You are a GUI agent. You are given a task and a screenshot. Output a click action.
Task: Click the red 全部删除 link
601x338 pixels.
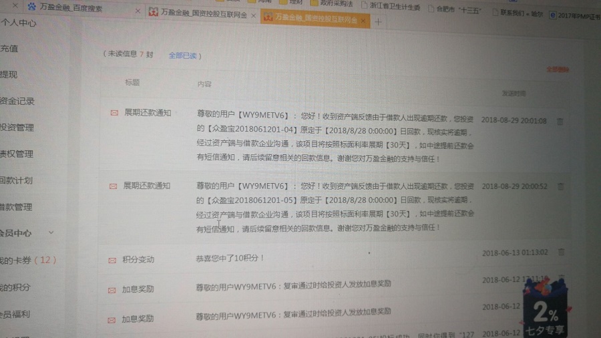558,69
